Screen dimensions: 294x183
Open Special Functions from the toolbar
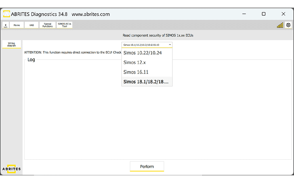[x=48, y=25]
